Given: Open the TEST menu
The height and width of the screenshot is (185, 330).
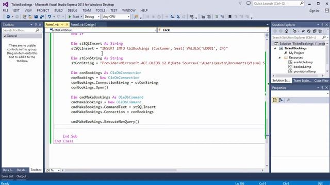Looking at the screenshot, I should (113, 10).
